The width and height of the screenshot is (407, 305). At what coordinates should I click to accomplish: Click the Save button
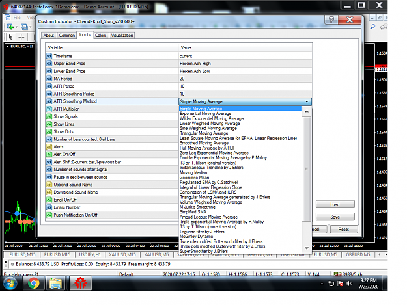(335, 217)
